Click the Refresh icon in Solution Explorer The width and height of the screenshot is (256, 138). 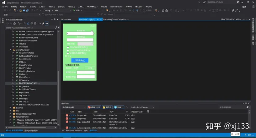(x=28, y=23)
